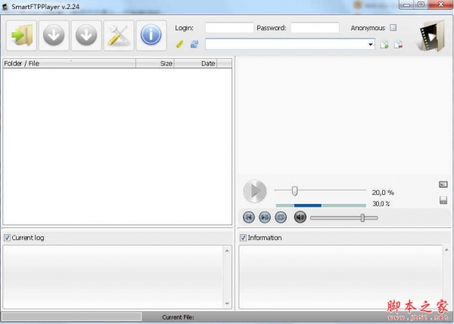Uncheck the Information checkbox

pos(243,238)
